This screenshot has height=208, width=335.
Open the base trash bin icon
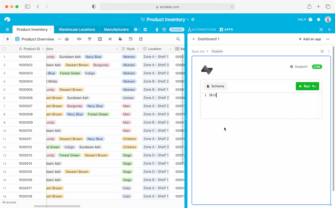point(157,29)
